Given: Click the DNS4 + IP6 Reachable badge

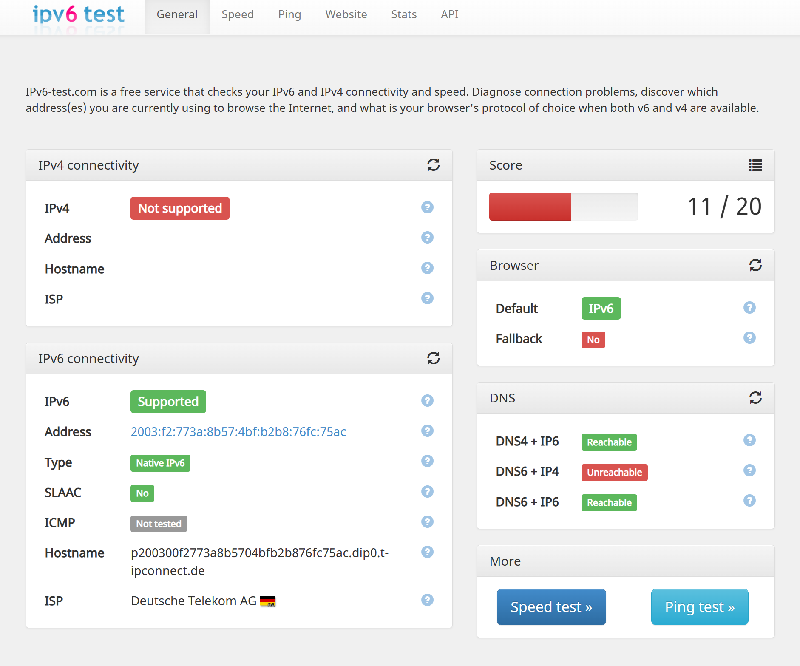Looking at the screenshot, I should pos(609,442).
